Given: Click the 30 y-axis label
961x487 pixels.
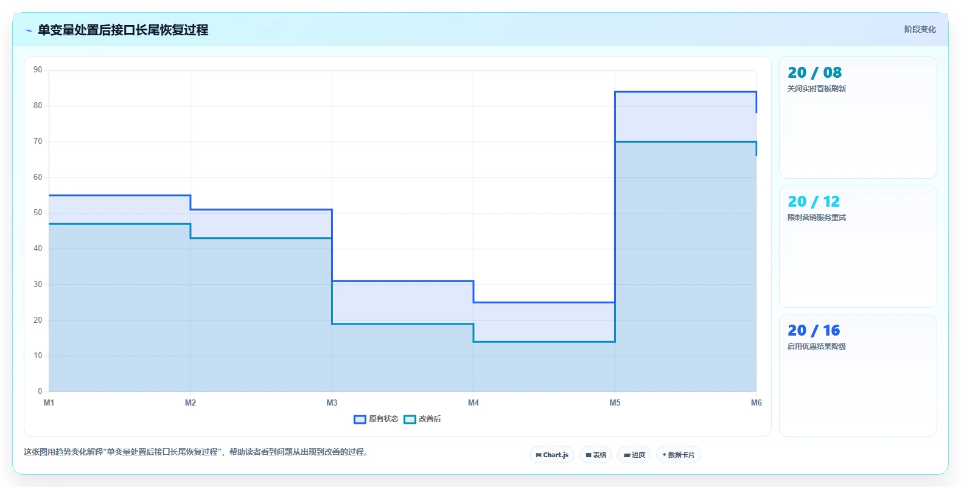Looking at the screenshot, I should [38, 285].
